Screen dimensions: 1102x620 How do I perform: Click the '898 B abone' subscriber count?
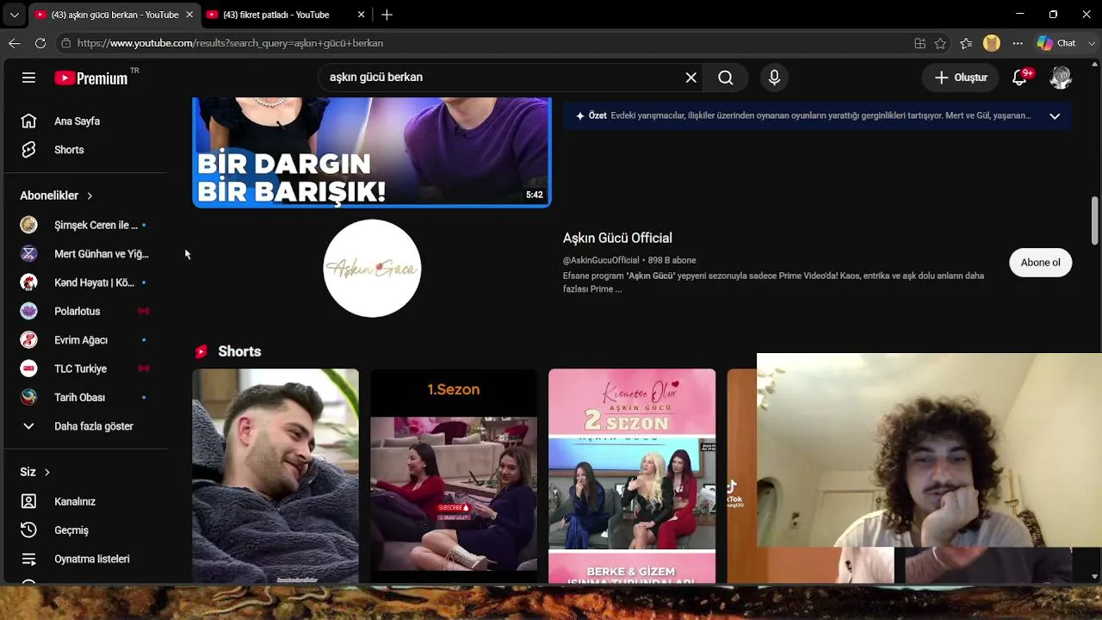tap(672, 260)
